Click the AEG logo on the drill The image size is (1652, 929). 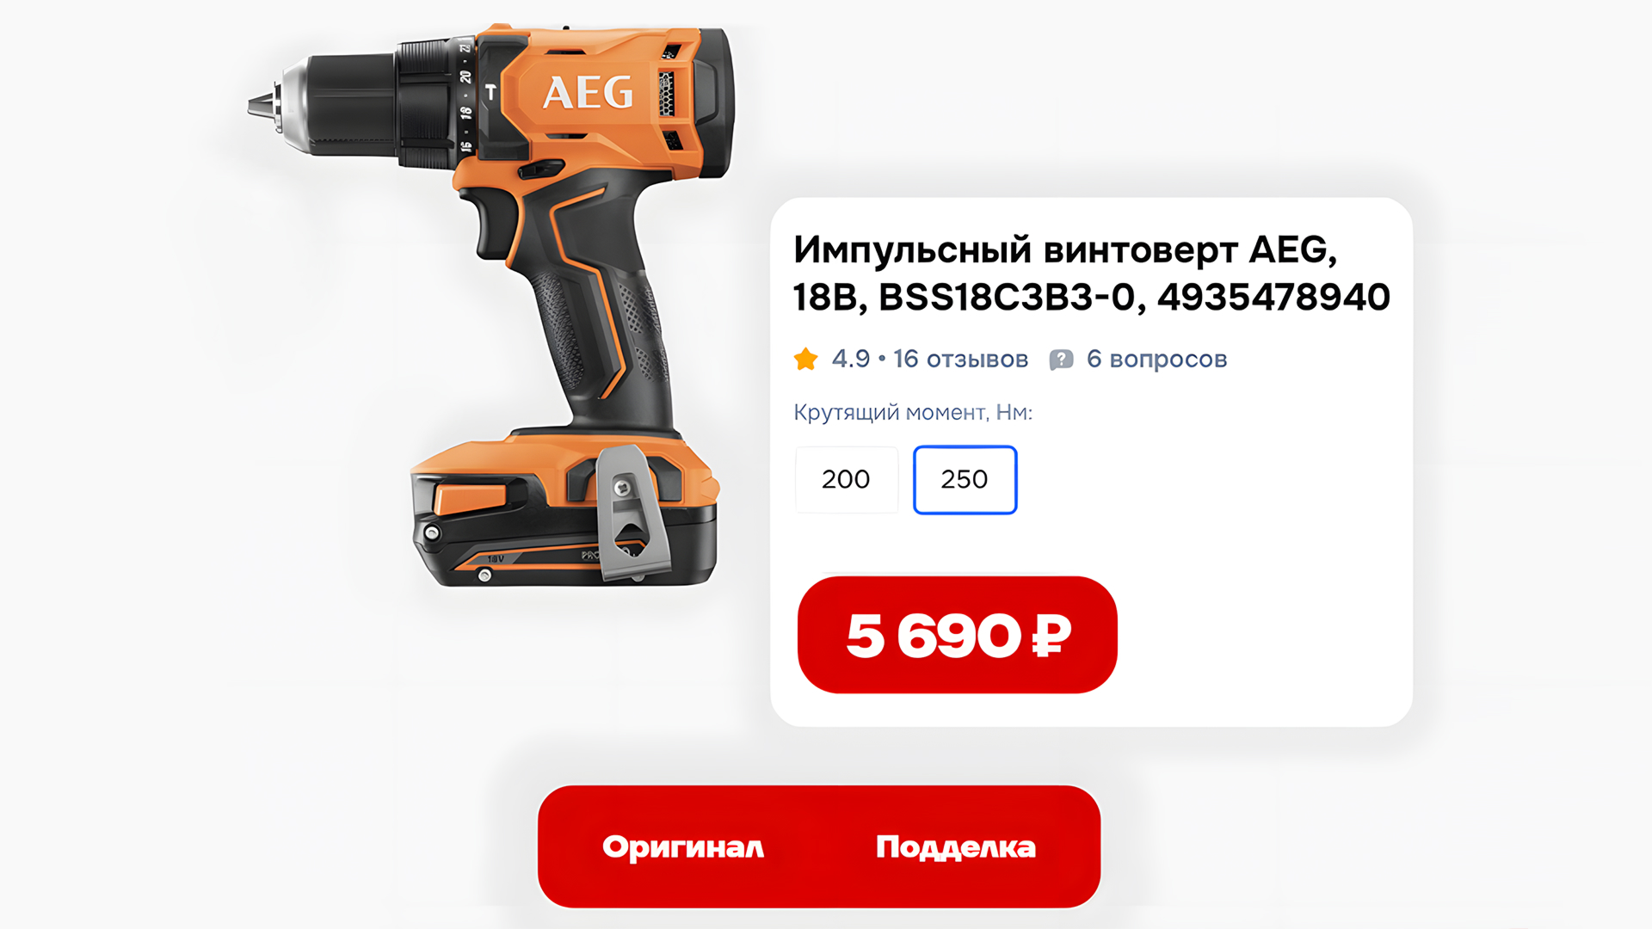(588, 93)
